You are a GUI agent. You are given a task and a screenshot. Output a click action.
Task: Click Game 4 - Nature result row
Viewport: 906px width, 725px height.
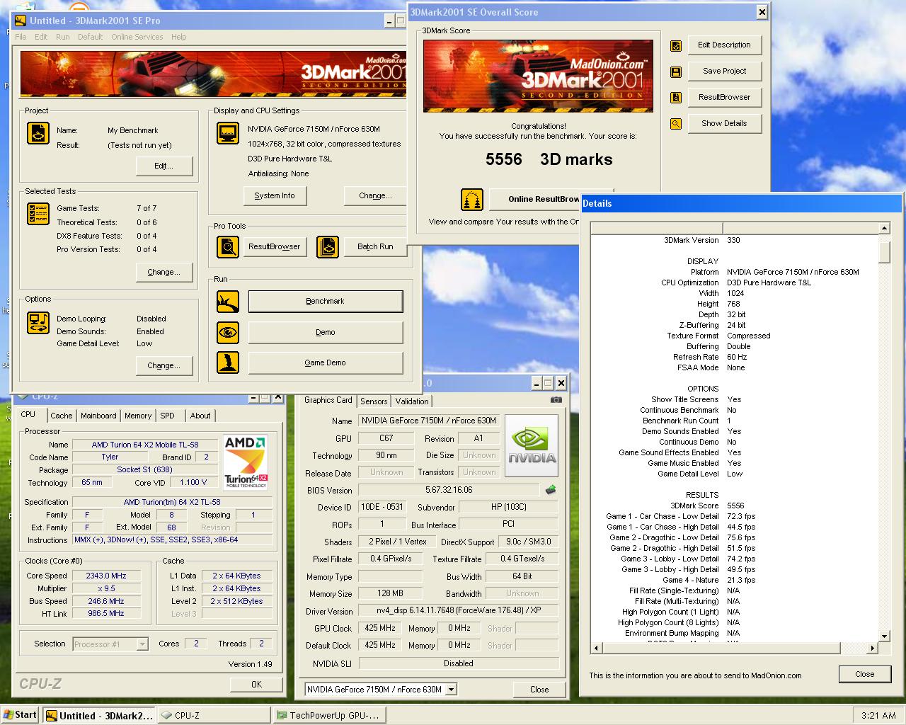pos(734,580)
